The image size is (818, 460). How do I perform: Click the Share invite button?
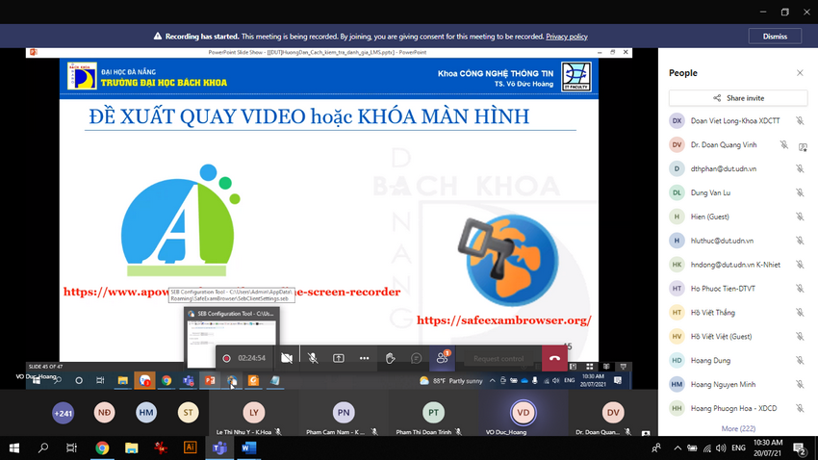(738, 98)
